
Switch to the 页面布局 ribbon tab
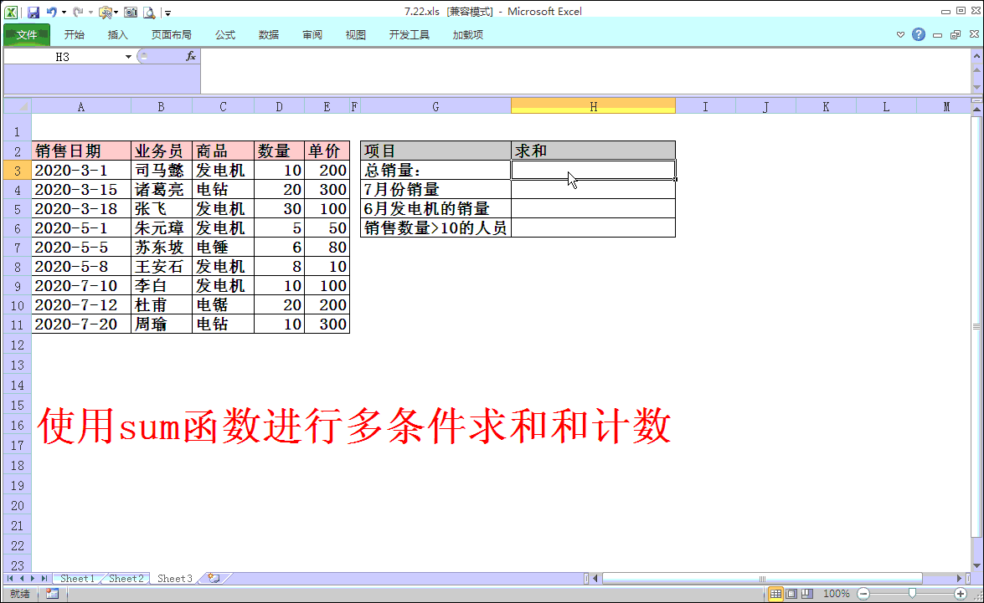[x=172, y=34]
